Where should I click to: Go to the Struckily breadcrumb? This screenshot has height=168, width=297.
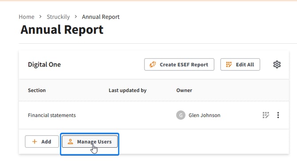pyautogui.click(x=58, y=17)
